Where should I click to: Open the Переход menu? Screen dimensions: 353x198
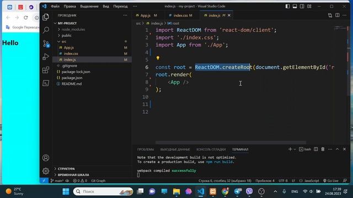coord(120,6)
